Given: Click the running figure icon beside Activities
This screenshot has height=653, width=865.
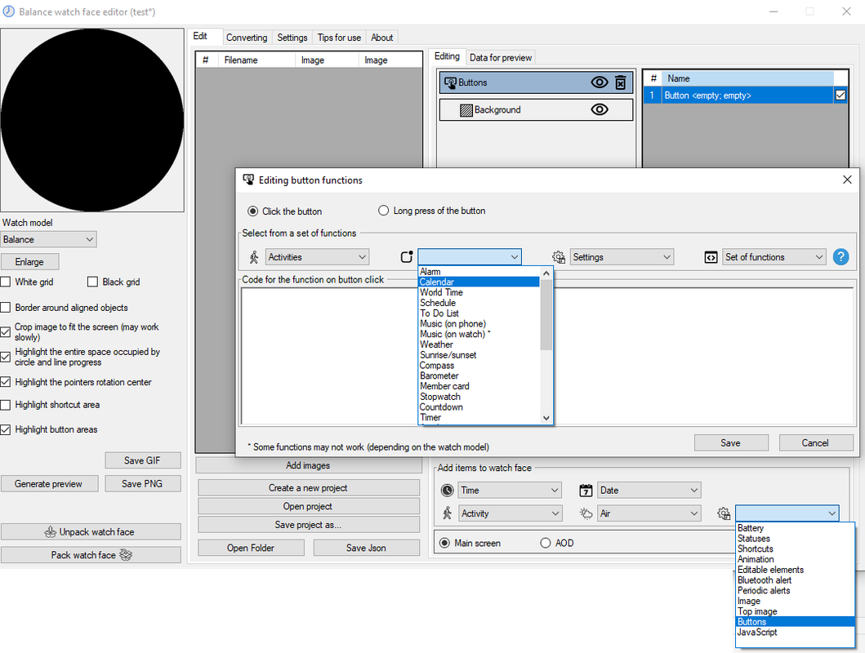Looking at the screenshot, I should (x=254, y=257).
